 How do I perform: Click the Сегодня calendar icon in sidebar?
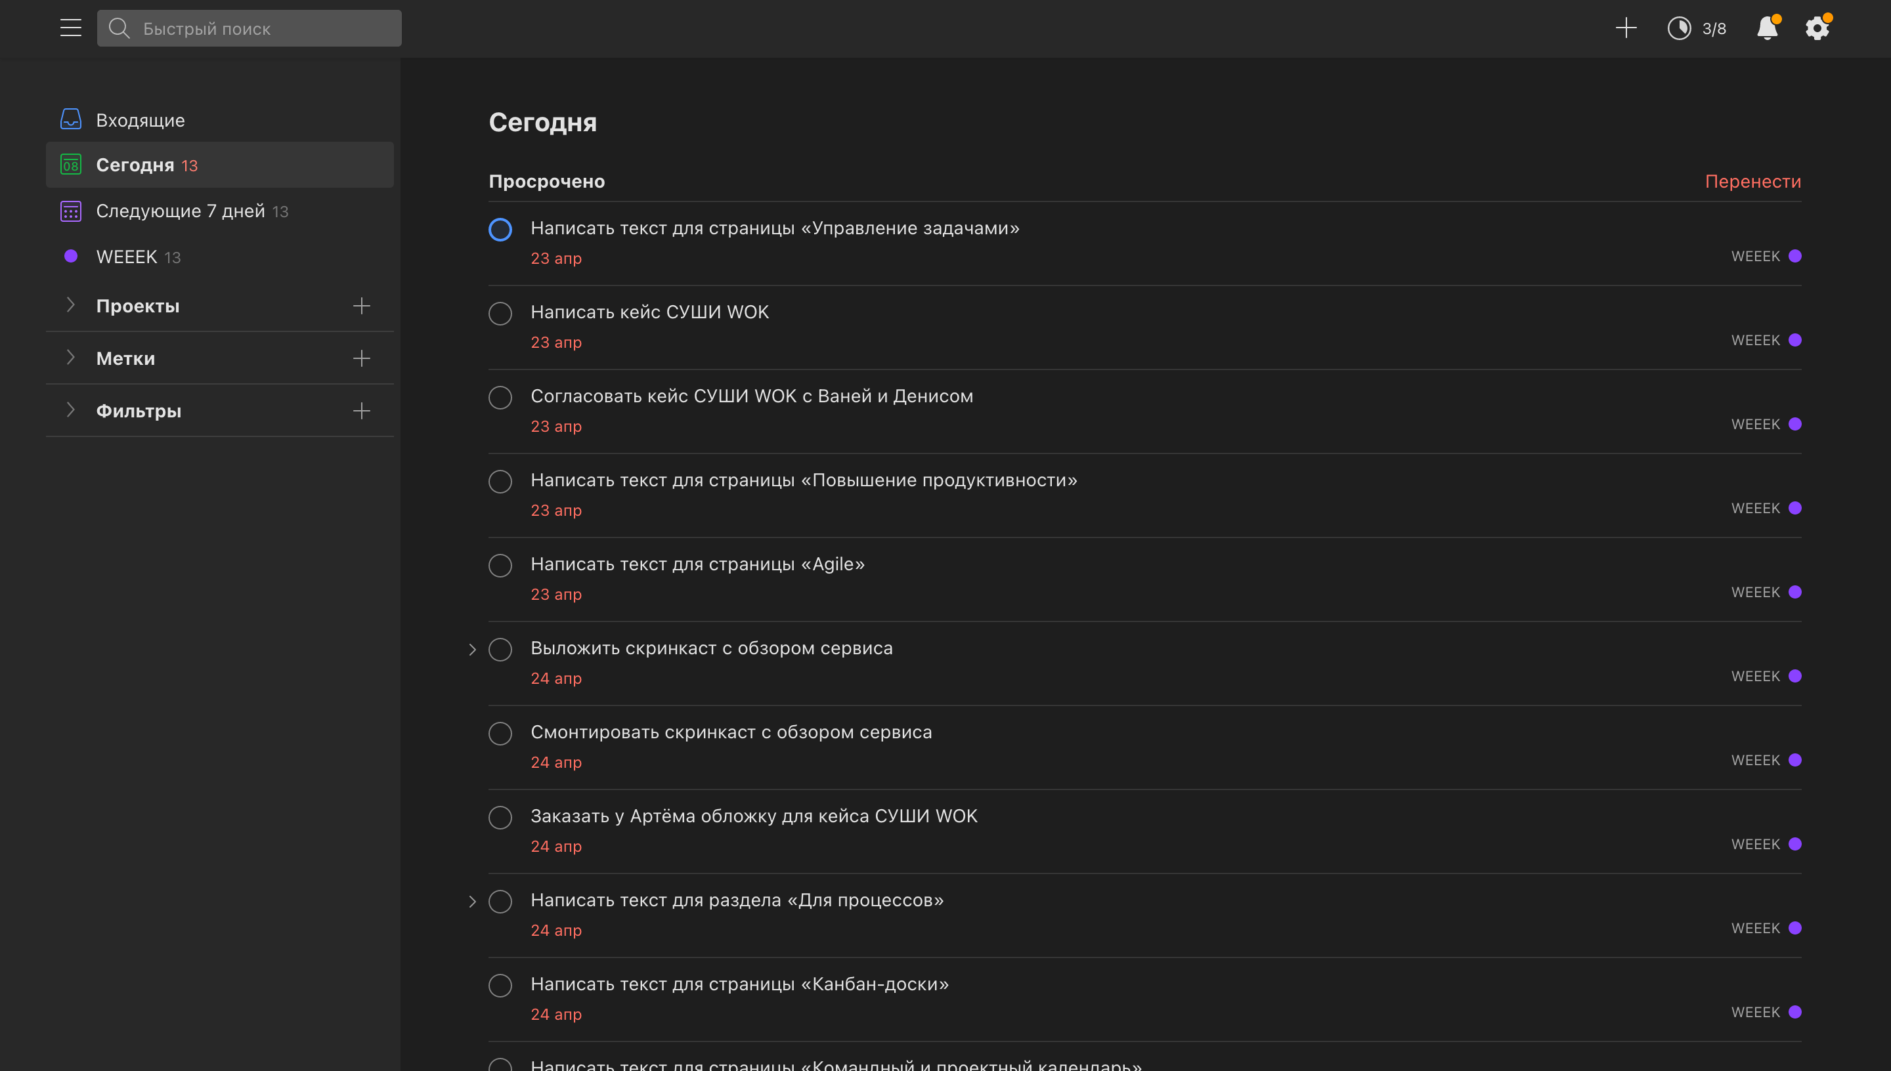[71, 165]
